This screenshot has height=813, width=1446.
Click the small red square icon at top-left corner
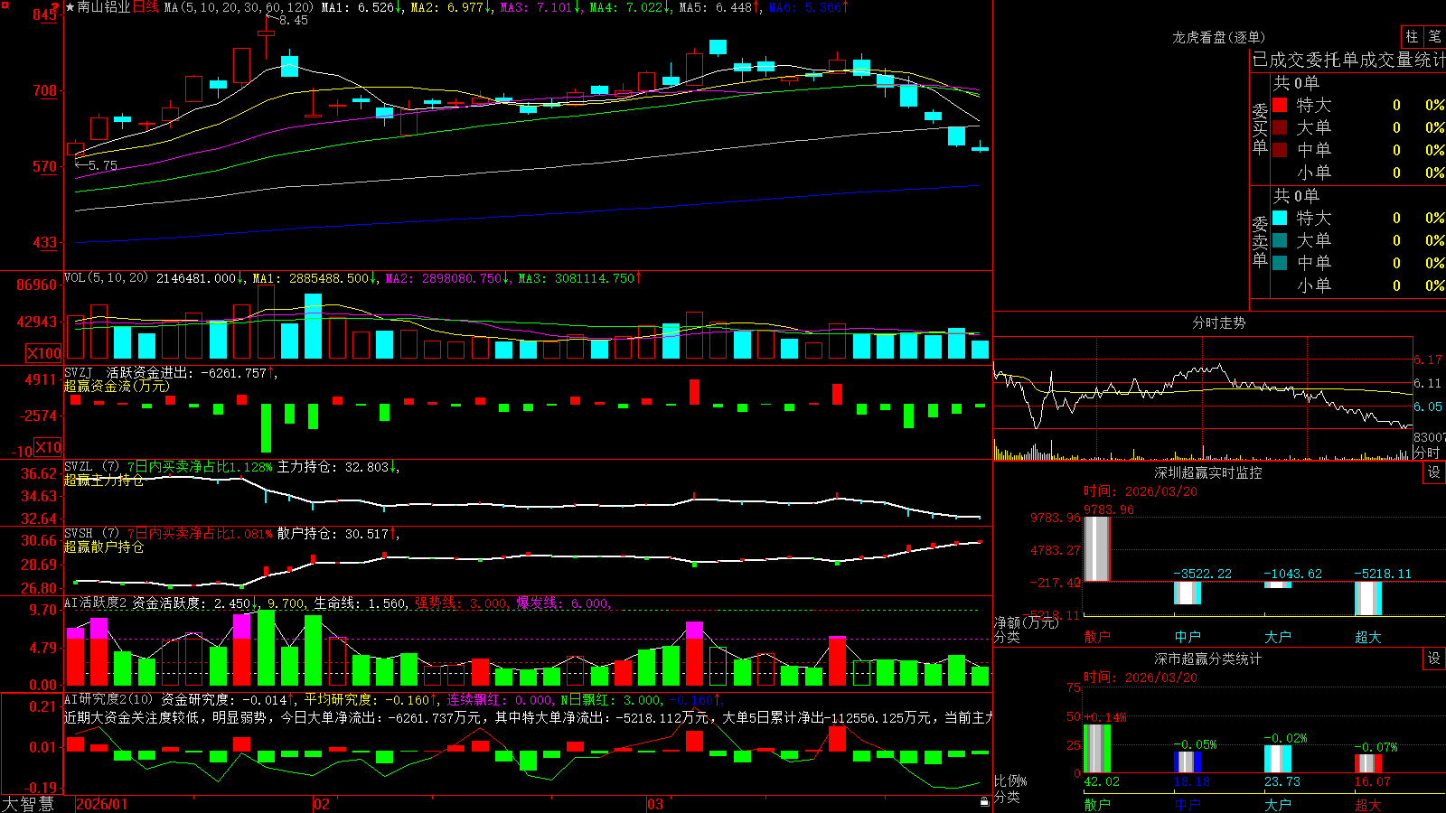click(x=5, y=5)
